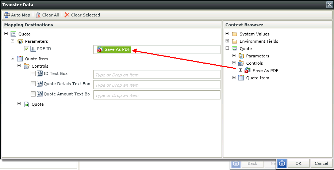The height and width of the screenshot is (170, 334).
Task: Click the Quote Details Text Box mapping field
Action: pos(157,85)
